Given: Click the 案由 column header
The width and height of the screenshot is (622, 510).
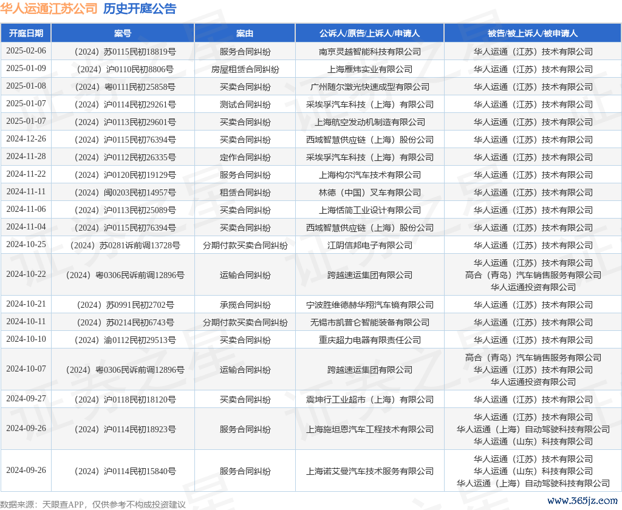Looking at the screenshot, I should coord(245,33).
